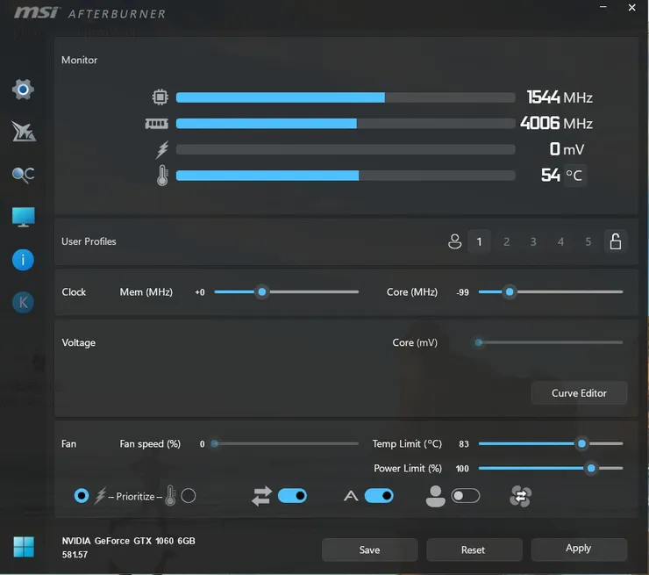
Task: Click the Apply button
Action: (x=579, y=549)
